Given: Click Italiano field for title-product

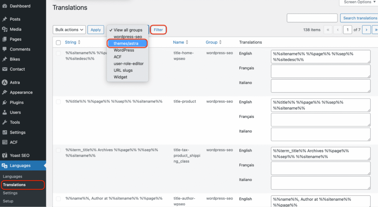Looking at the screenshot, I should (x=321, y=135).
